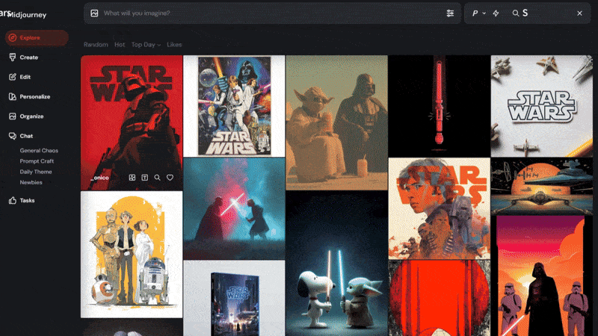Switch to the Random tab
The height and width of the screenshot is (336, 598).
(96, 45)
